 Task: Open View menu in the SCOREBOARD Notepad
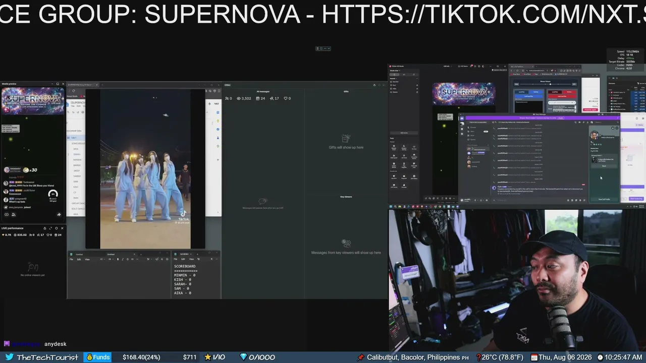(x=191, y=259)
